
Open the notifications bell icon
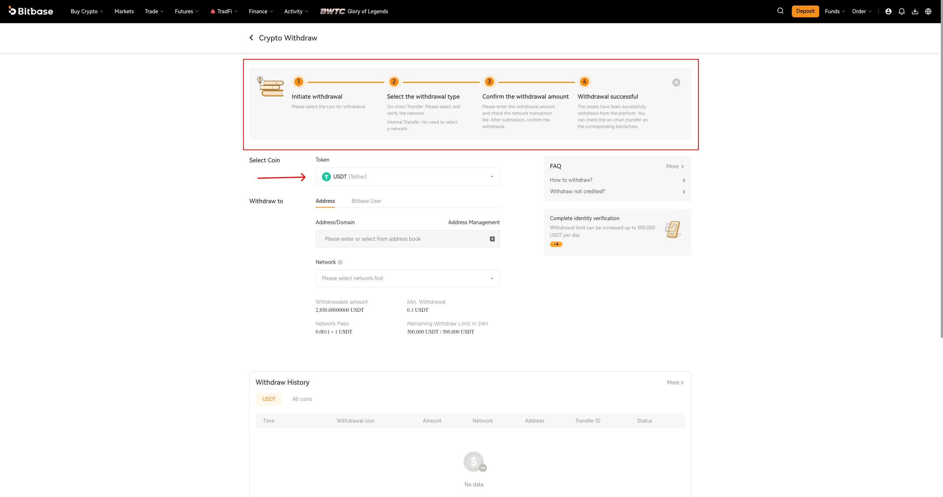901,11
